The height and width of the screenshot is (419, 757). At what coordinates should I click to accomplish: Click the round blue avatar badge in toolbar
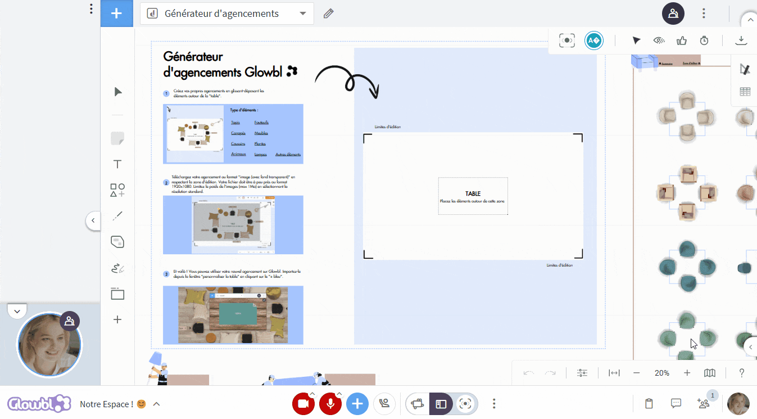tap(594, 40)
